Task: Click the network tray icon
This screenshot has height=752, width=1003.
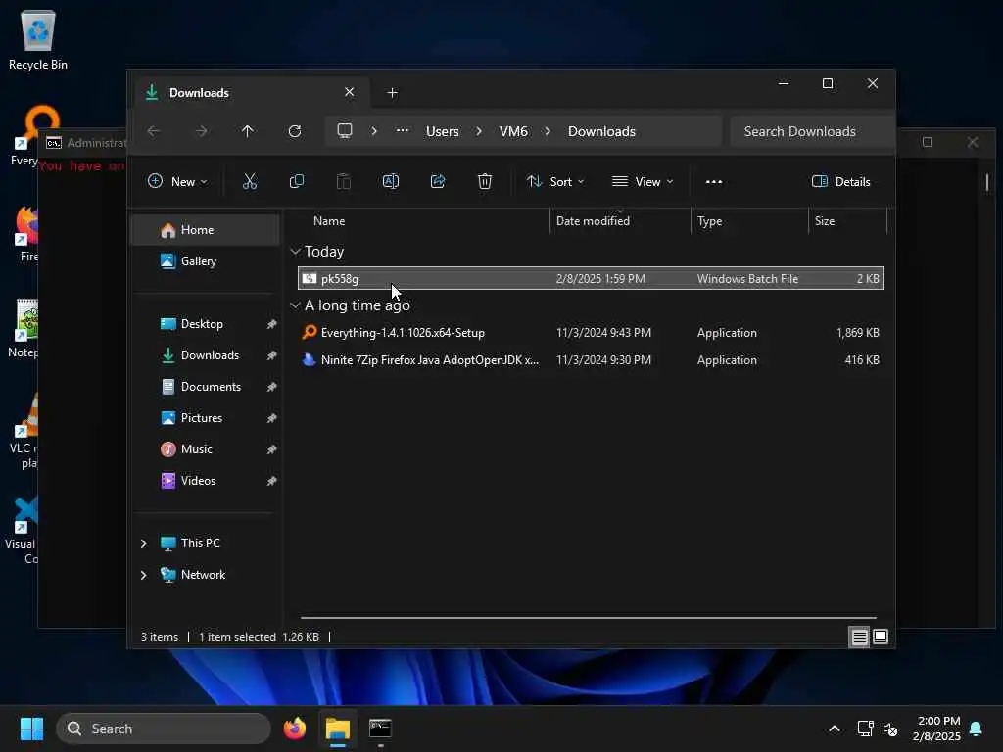Action: click(x=865, y=728)
